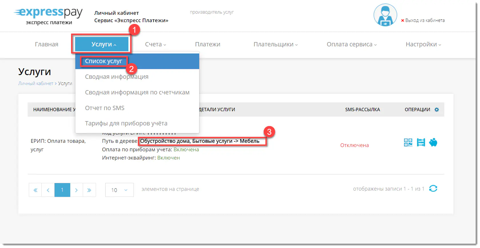Jump to last page with double-right arrow
This screenshot has width=480, height=248.
tap(89, 190)
